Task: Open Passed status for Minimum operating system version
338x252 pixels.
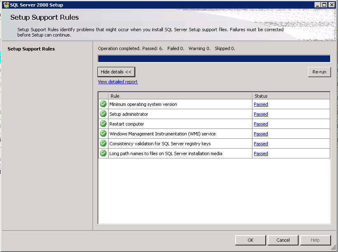Action: pos(261,104)
